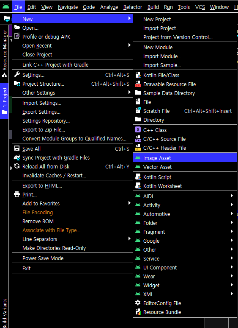Screen dimensions: 238x328
Task: Select Exit from File menu
Action: pos(73,268)
